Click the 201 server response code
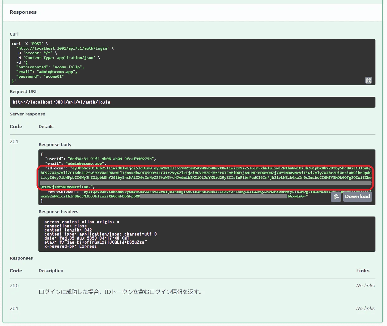This screenshot has height=326, width=387. (x=14, y=142)
